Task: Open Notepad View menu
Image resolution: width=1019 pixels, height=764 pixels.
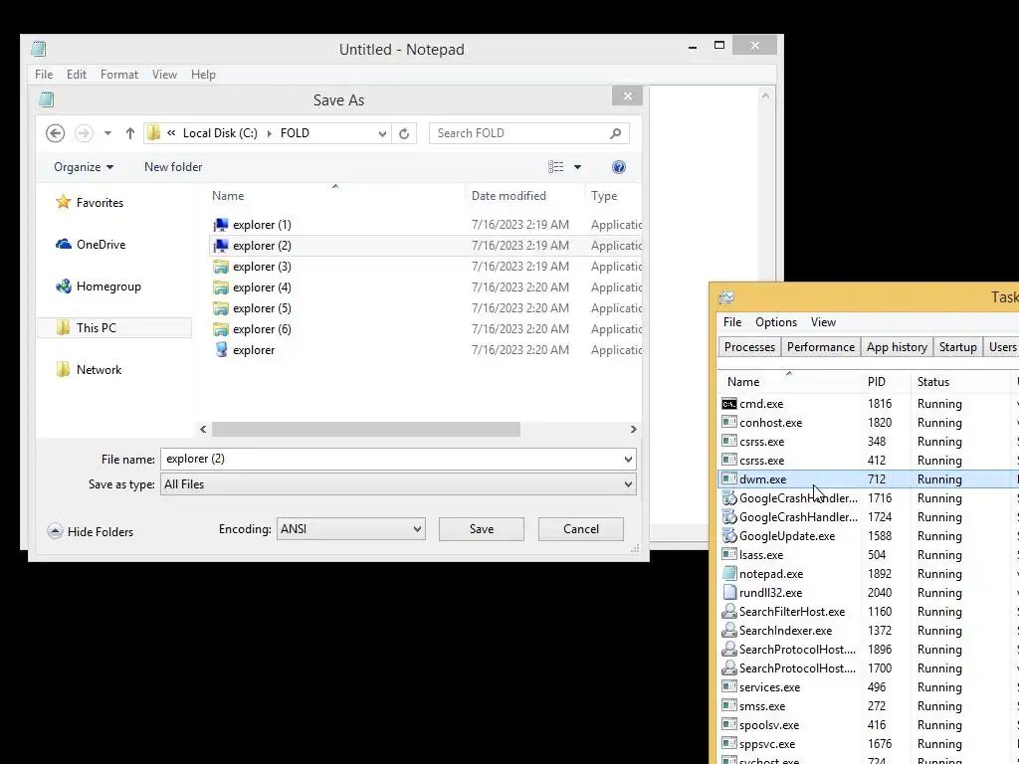Action: click(164, 75)
